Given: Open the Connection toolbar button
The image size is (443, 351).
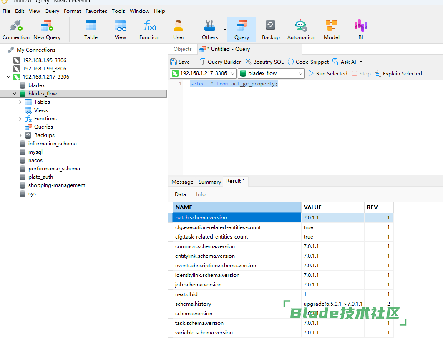Looking at the screenshot, I should tap(16, 30).
